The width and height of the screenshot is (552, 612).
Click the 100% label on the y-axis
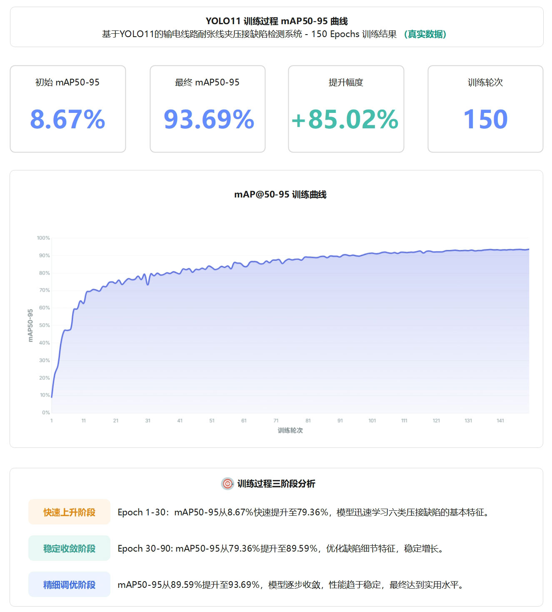[43, 238]
